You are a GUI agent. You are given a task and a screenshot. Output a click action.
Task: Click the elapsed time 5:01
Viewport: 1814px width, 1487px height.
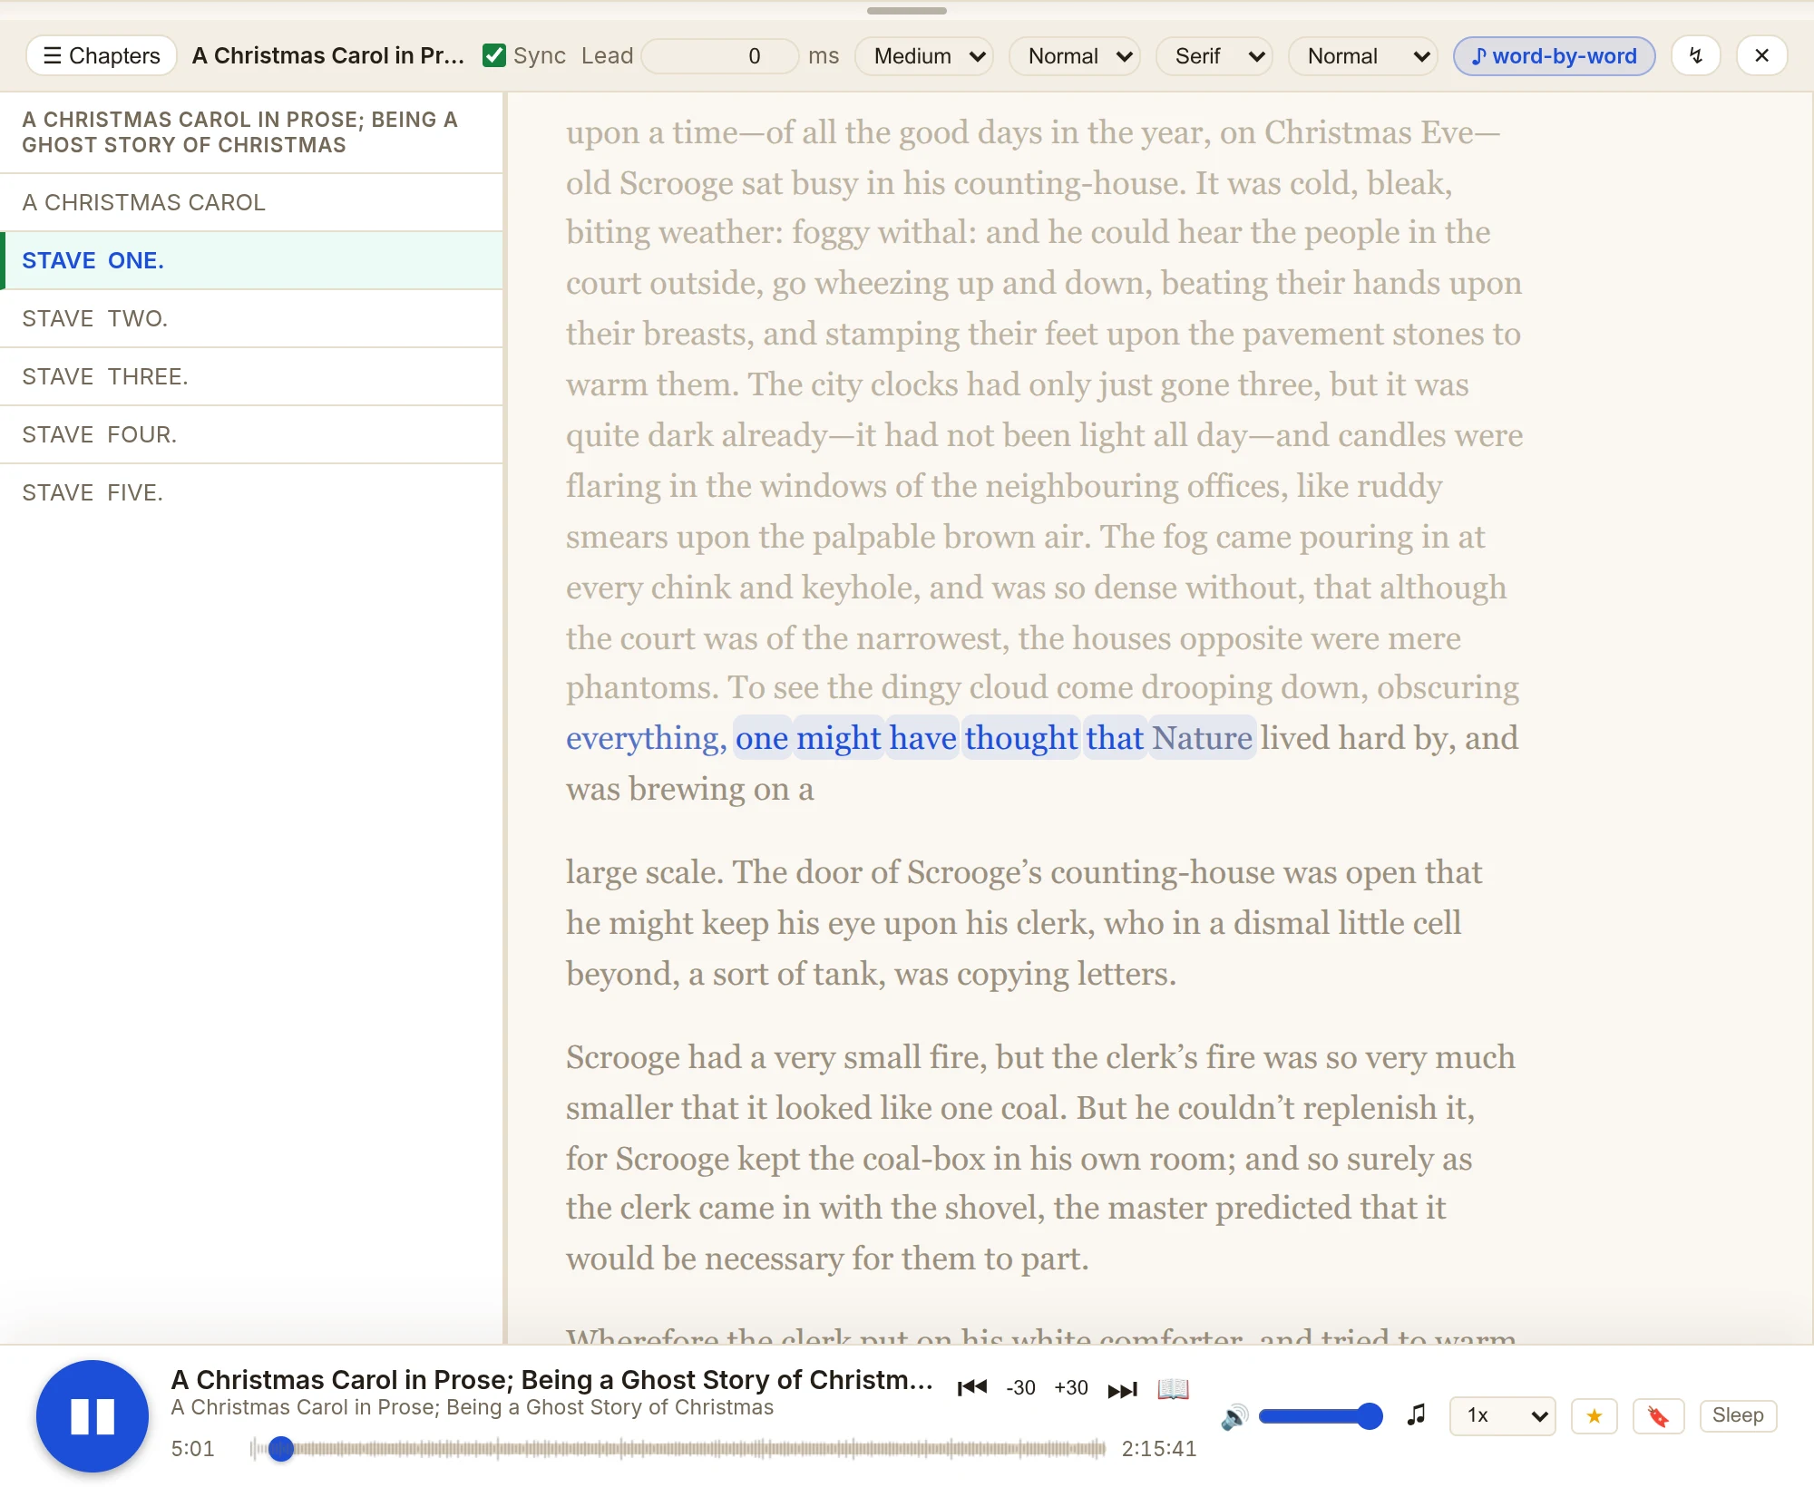click(192, 1448)
